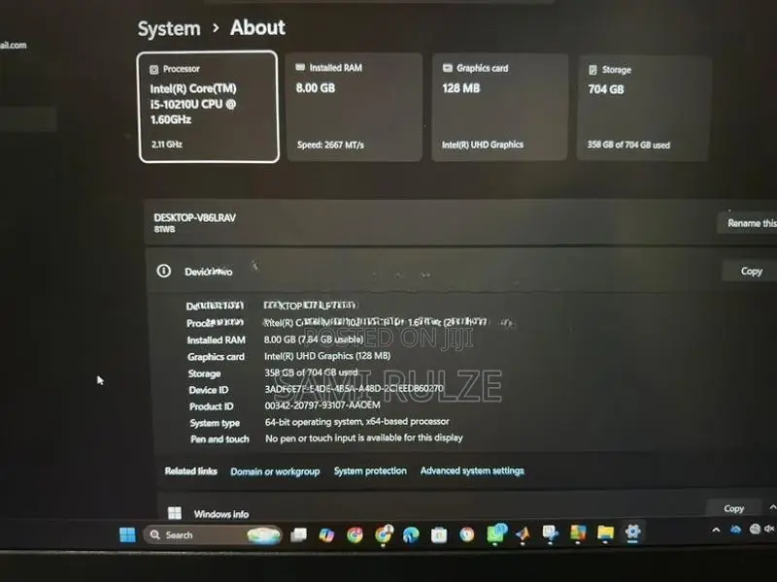Select the Graphics card info card
This screenshot has height=582, width=777.
tap(499, 108)
